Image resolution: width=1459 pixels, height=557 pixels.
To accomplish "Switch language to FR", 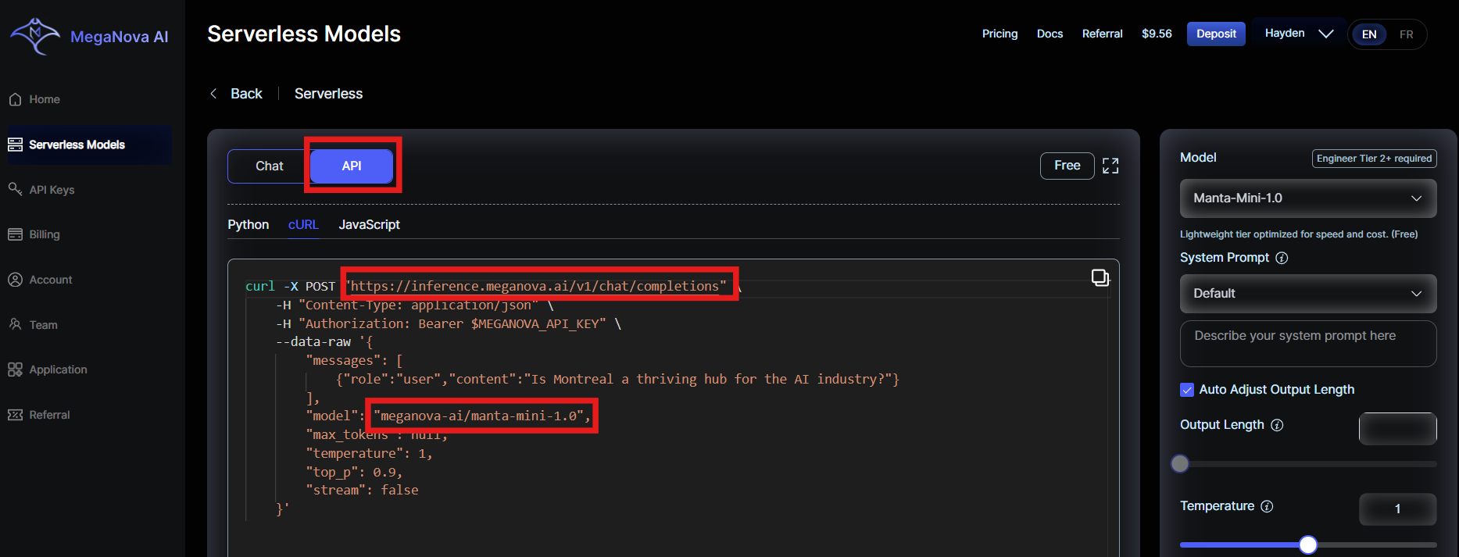I will coord(1406,34).
